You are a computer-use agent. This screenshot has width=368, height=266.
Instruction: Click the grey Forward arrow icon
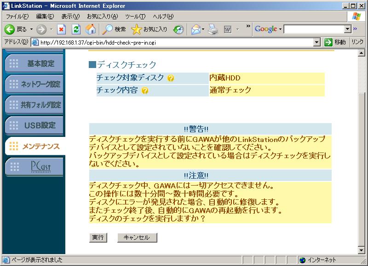click(41, 29)
